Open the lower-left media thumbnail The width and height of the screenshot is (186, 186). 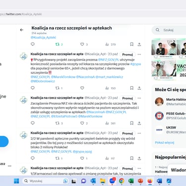(164, 70)
